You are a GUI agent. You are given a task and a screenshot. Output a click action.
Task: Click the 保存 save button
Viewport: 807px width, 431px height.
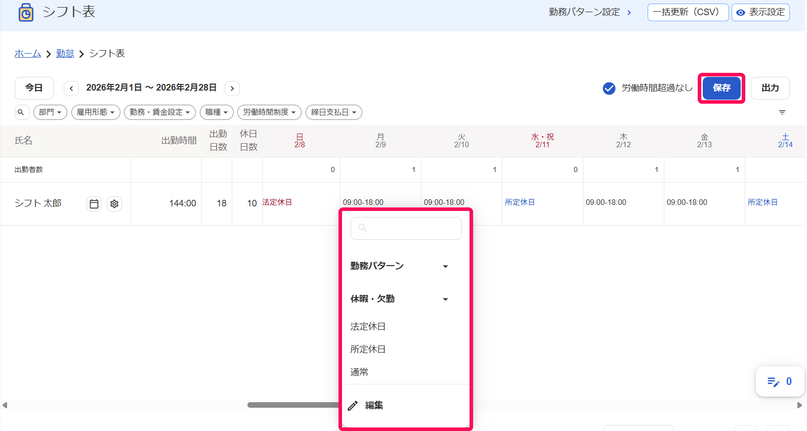pos(721,88)
